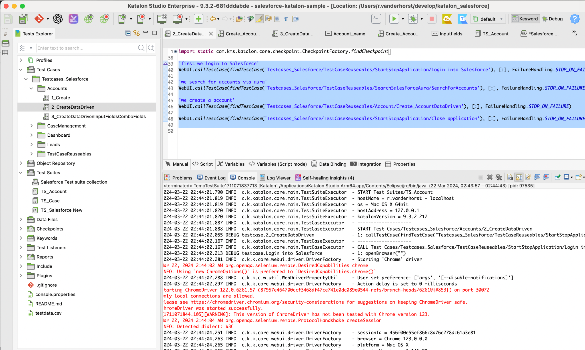Open the Git toolbar icon
Image resolution: width=585 pixels, height=350 pixels.
point(39,19)
